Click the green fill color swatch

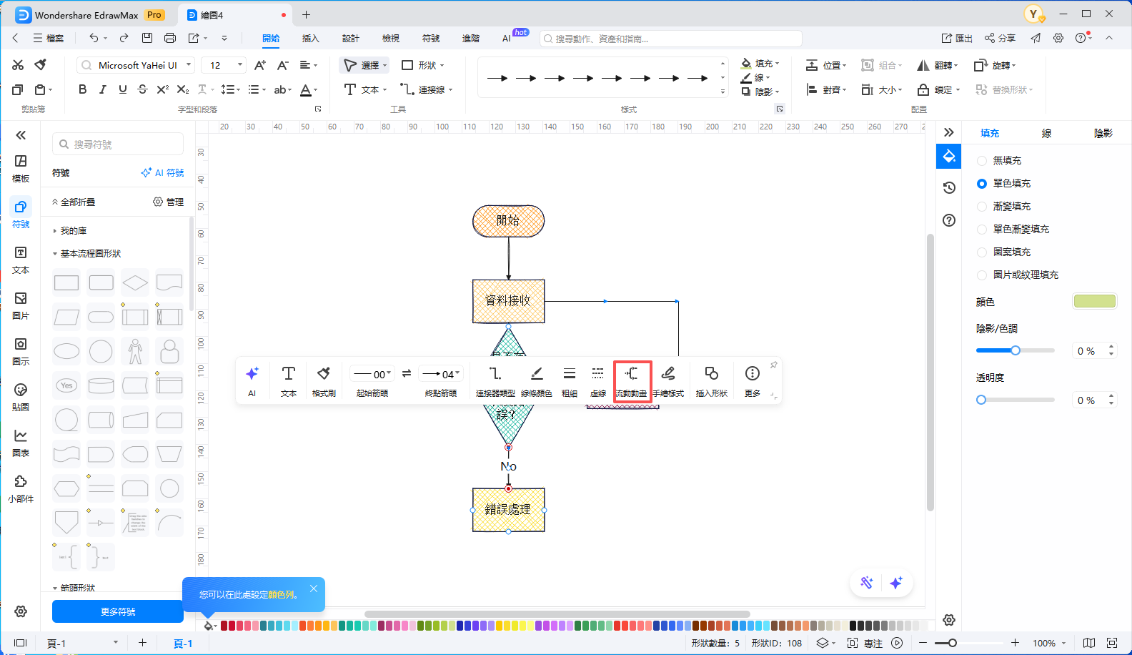(1094, 302)
